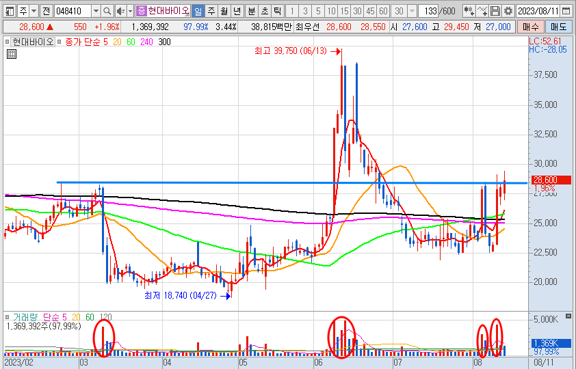The width and height of the screenshot is (576, 369).
Task: Choose the 1 interval button
Action: point(292,11)
